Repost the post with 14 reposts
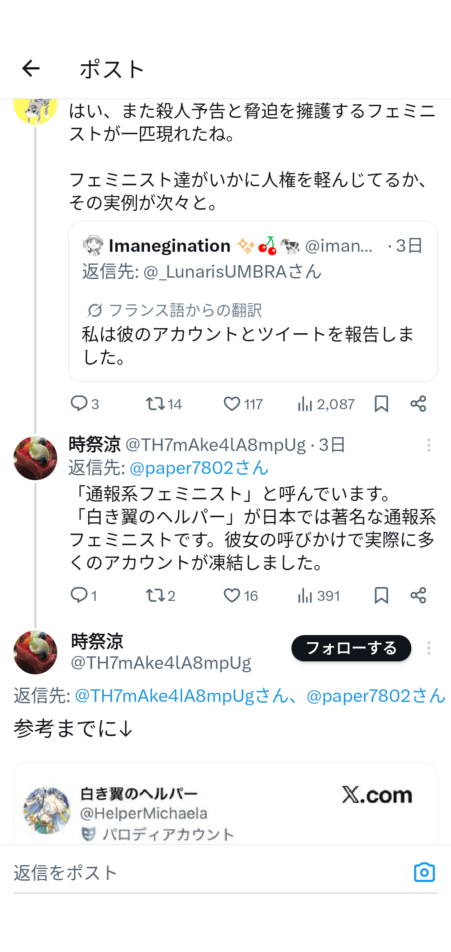The height and width of the screenshot is (952, 451). 155,404
